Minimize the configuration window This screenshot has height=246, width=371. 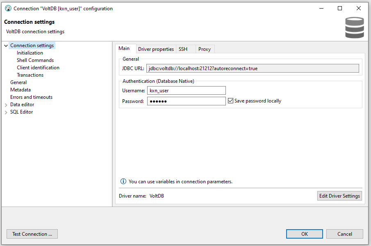[x=321, y=8]
